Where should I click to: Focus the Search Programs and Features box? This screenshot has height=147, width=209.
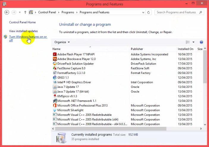(x=179, y=12)
